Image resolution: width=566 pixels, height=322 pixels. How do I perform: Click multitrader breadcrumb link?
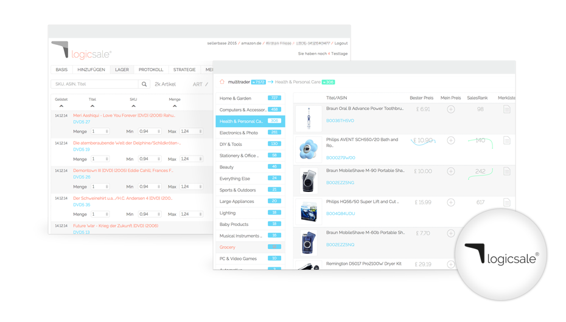pos(239,82)
